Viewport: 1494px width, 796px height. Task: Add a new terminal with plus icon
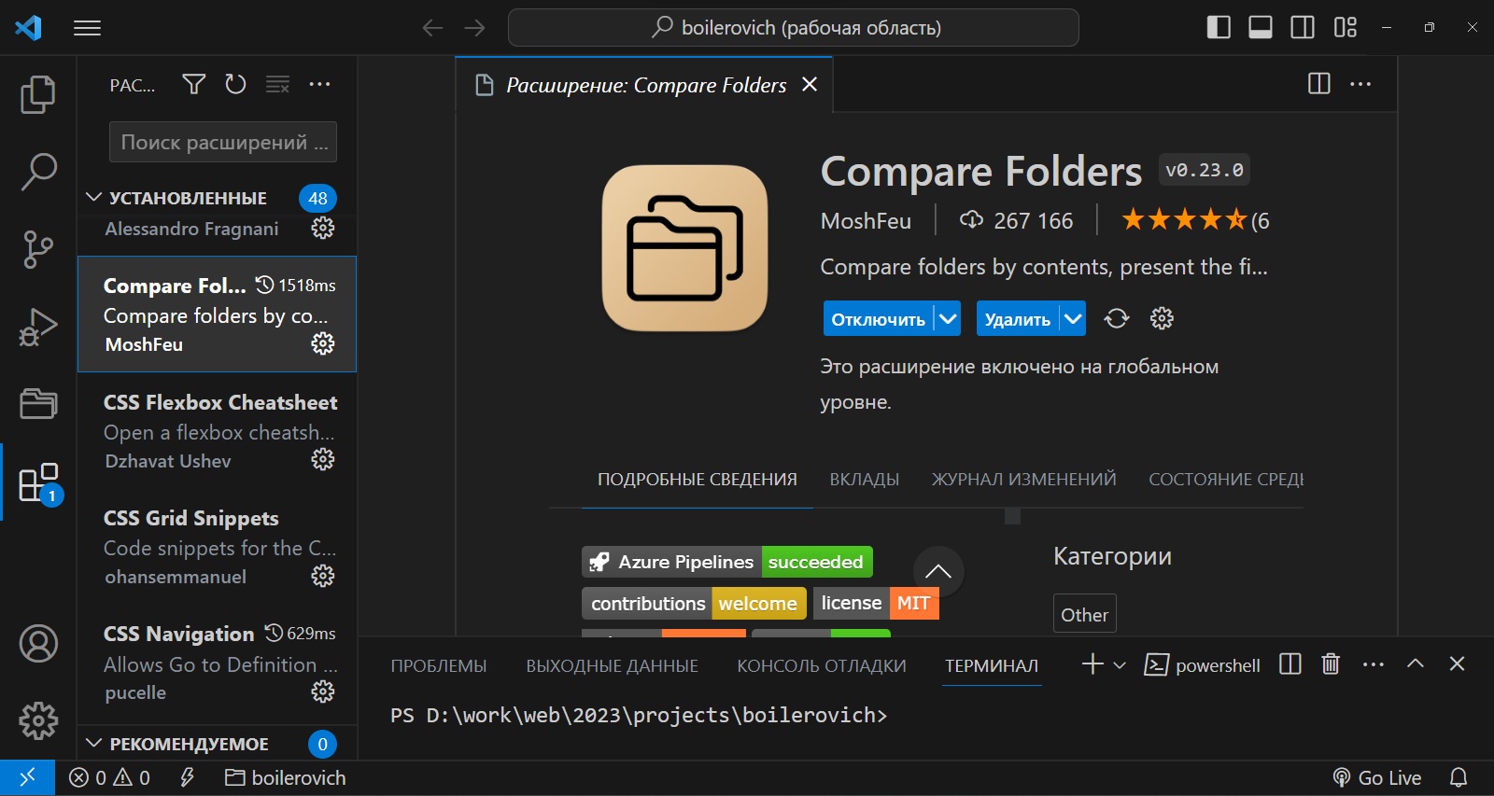1092,663
